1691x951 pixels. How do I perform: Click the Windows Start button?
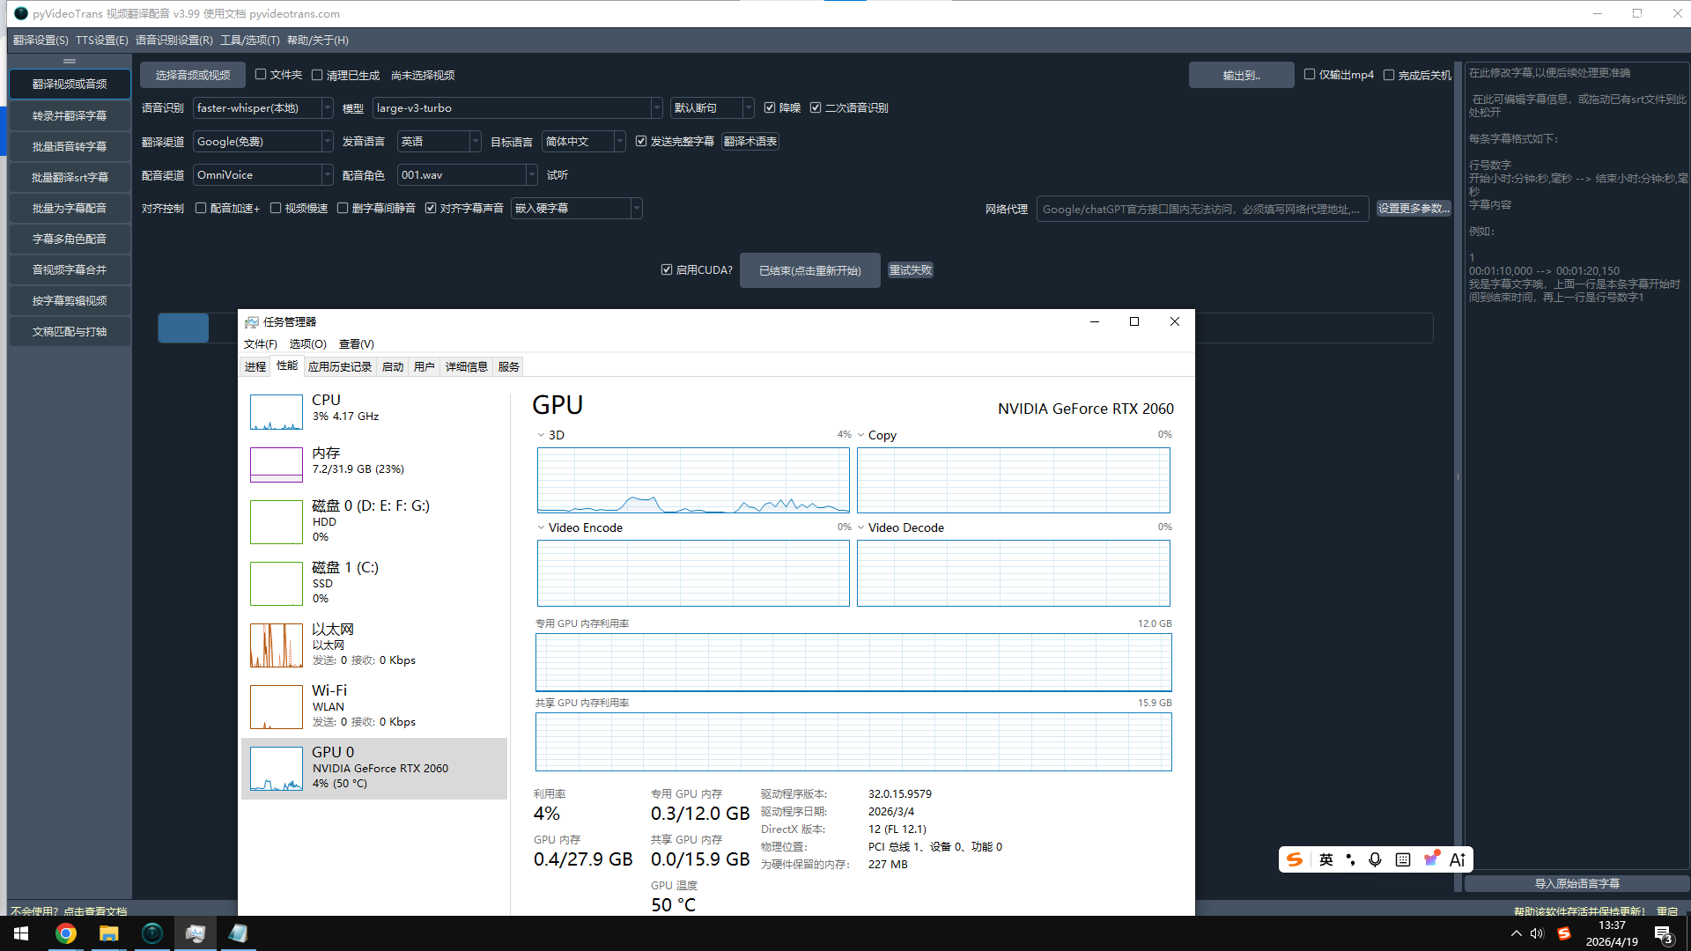coord(21,933)
